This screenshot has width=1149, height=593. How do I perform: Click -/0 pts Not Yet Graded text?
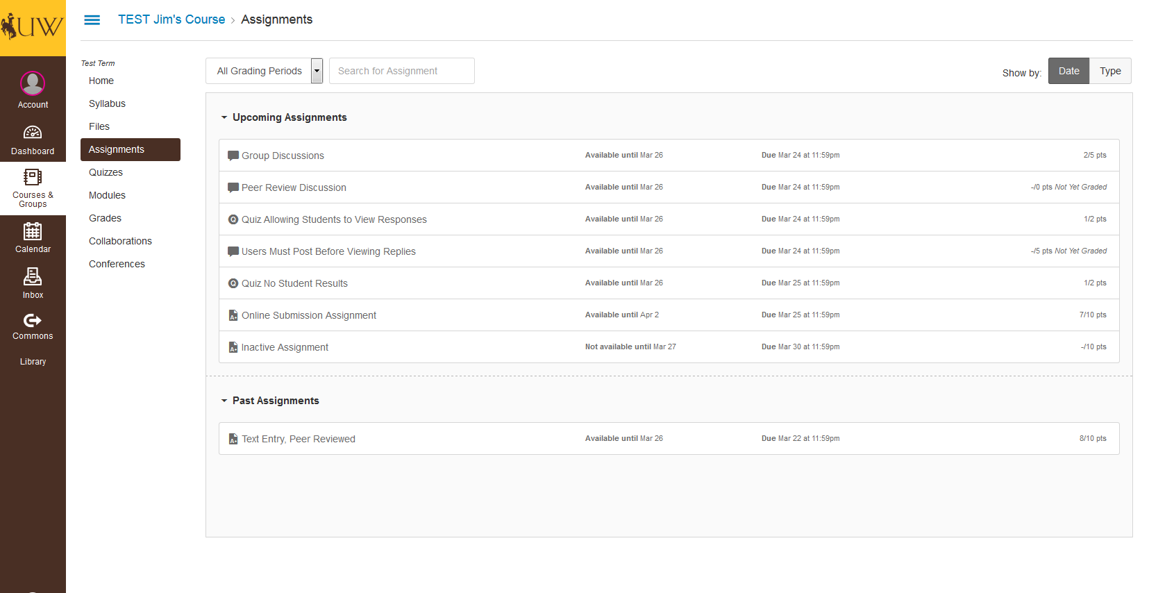(1068, 187)
